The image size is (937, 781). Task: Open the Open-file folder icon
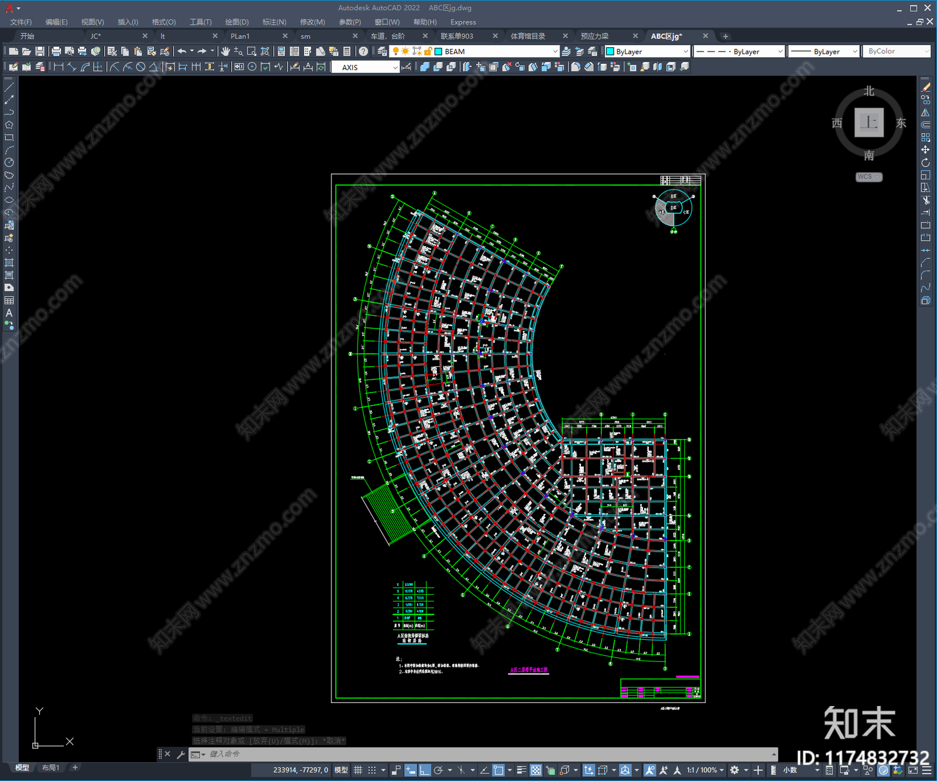(26, 52)
